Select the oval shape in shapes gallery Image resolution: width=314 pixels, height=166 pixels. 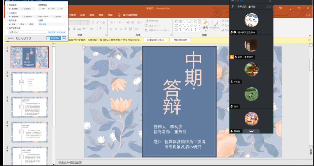[196, 22]
